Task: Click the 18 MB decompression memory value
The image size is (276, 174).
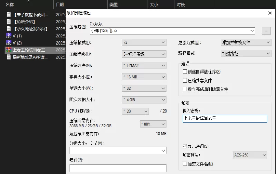Action: pos(161,134)
